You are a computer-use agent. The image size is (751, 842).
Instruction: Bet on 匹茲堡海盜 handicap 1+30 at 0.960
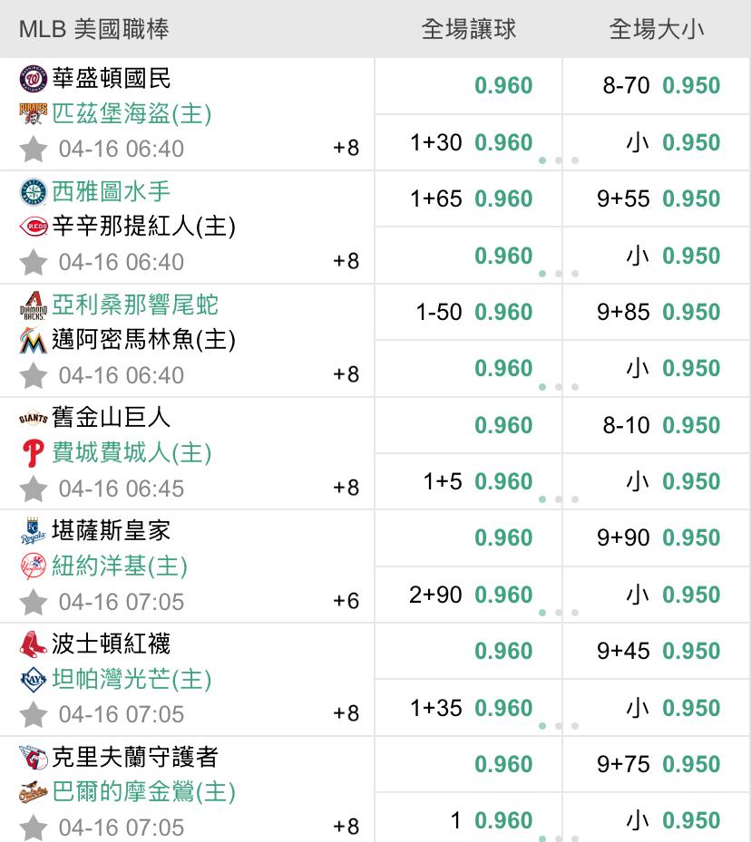[468, 142]
